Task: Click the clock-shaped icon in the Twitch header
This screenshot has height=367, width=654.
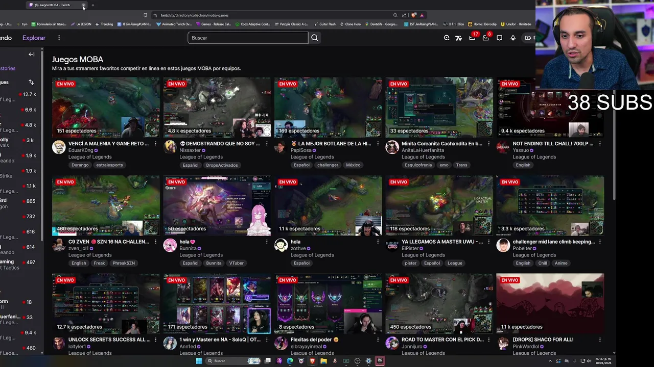Action: point(447,38)
